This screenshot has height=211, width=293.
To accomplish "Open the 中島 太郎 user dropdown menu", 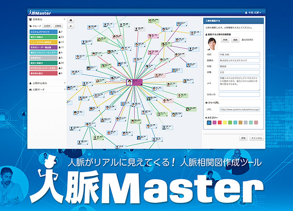I will [253, 13].
